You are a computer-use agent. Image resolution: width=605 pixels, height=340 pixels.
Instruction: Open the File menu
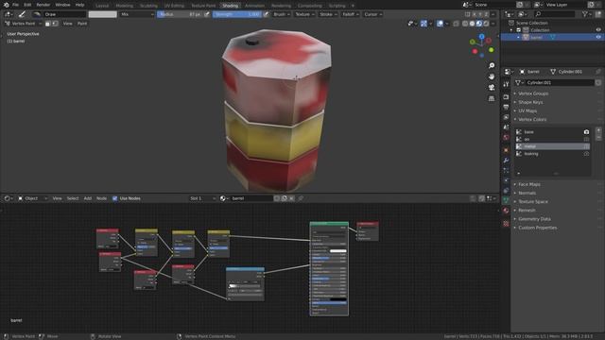coord(15,5)
